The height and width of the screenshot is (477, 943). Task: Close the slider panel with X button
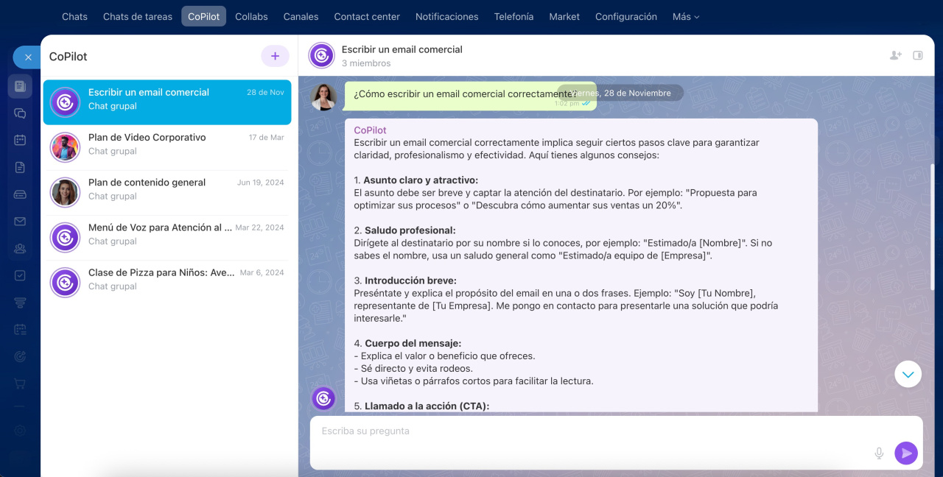point(28,57)
